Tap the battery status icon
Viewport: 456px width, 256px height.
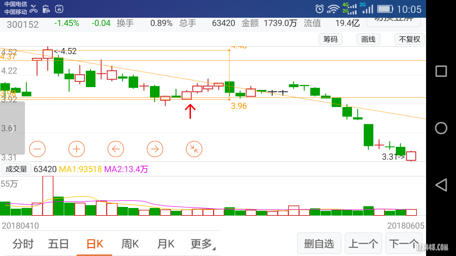(385, 9)
